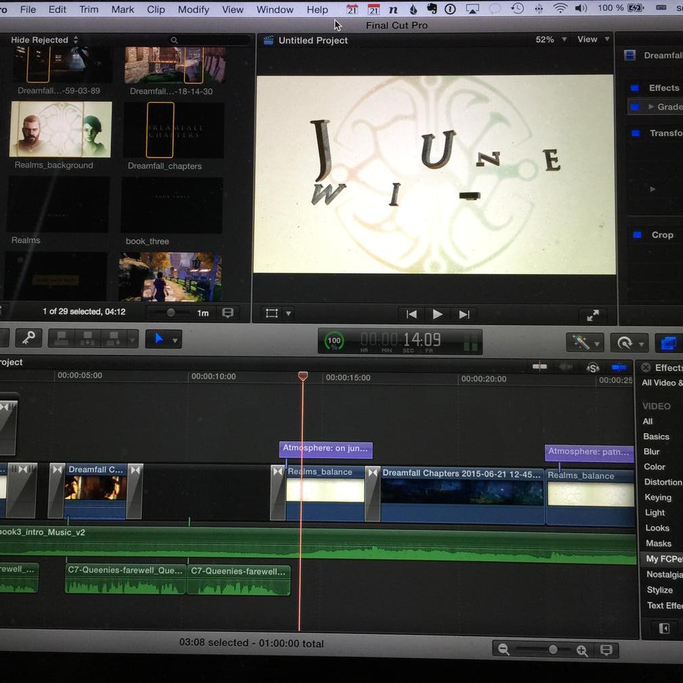Select the Realms_background clip thumbnail

(x=61, y=129)
